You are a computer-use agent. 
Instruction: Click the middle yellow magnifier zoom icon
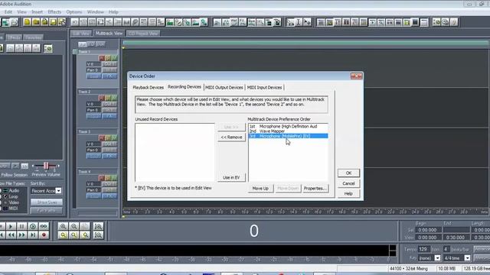pyautogui.click(x=74, y=235)
